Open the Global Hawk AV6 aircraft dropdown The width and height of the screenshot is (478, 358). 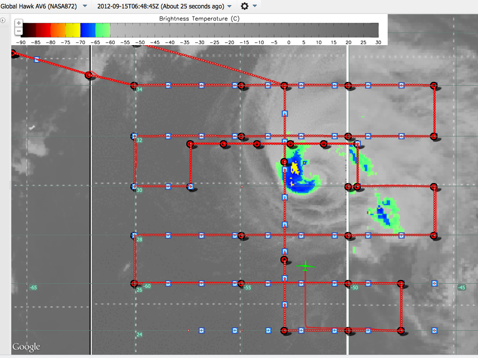click(85, 6)
